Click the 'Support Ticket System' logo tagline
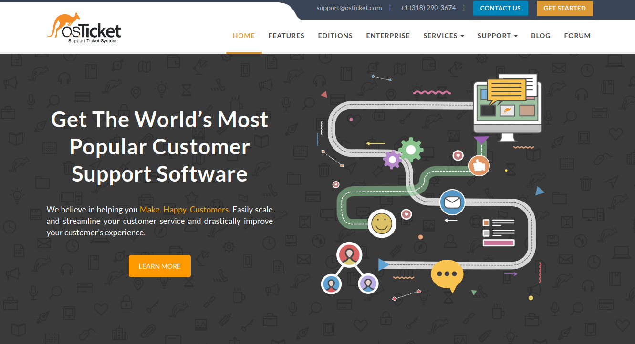The image size is (635, 344). (92, 41)
